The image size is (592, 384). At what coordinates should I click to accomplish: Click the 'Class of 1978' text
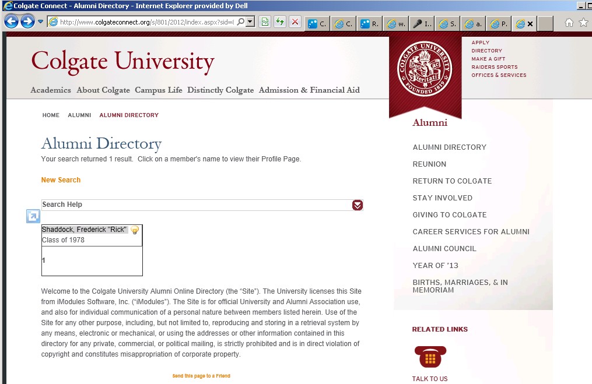tap(63, 240)
